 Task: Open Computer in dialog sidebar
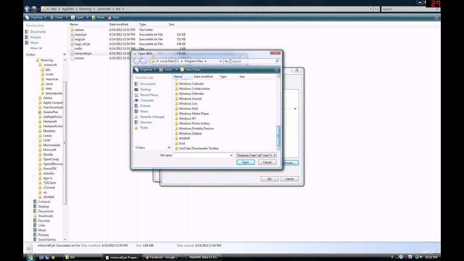tap(147, 100)
